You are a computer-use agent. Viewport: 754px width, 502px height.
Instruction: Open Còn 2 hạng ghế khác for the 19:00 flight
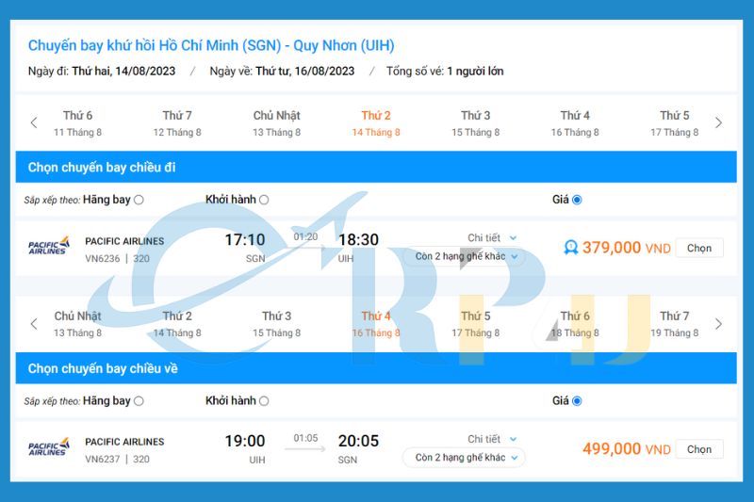(464, 458)
